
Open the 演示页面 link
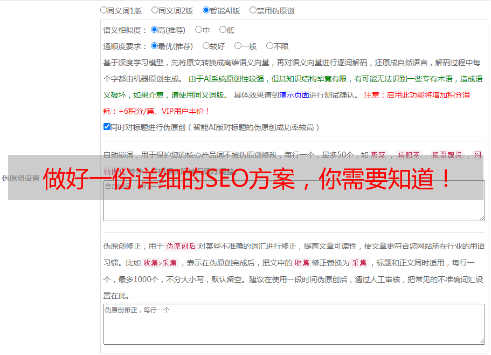point(294,95)
